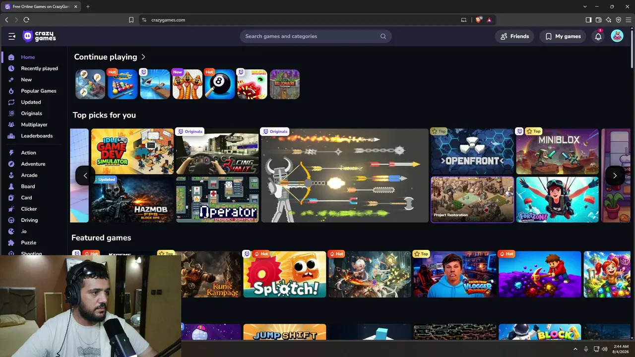Collapse the sidebar with the hamburger toggle
The height and width of the screenshot is (357, 635).
pos(12,36)
